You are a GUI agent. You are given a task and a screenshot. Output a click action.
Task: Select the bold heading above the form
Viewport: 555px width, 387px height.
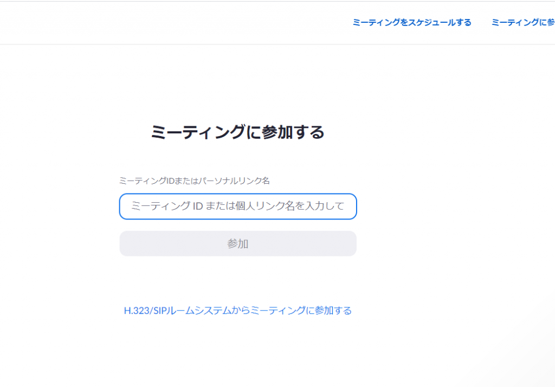[238, 132]
